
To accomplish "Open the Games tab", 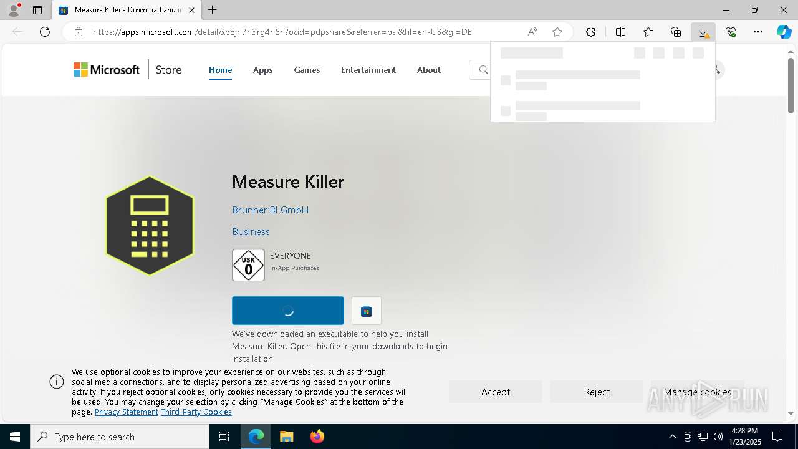I will (x=307, y=70).
